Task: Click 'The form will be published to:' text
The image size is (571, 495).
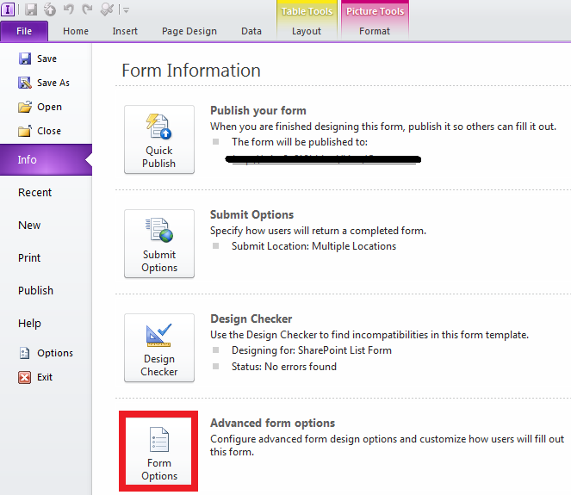Action: [x=300, y=142]
